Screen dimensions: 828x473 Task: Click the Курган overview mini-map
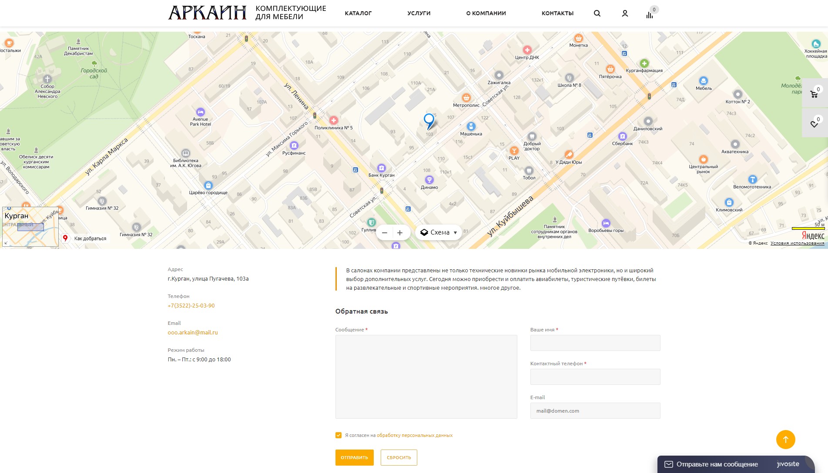[x=30, y=227]
